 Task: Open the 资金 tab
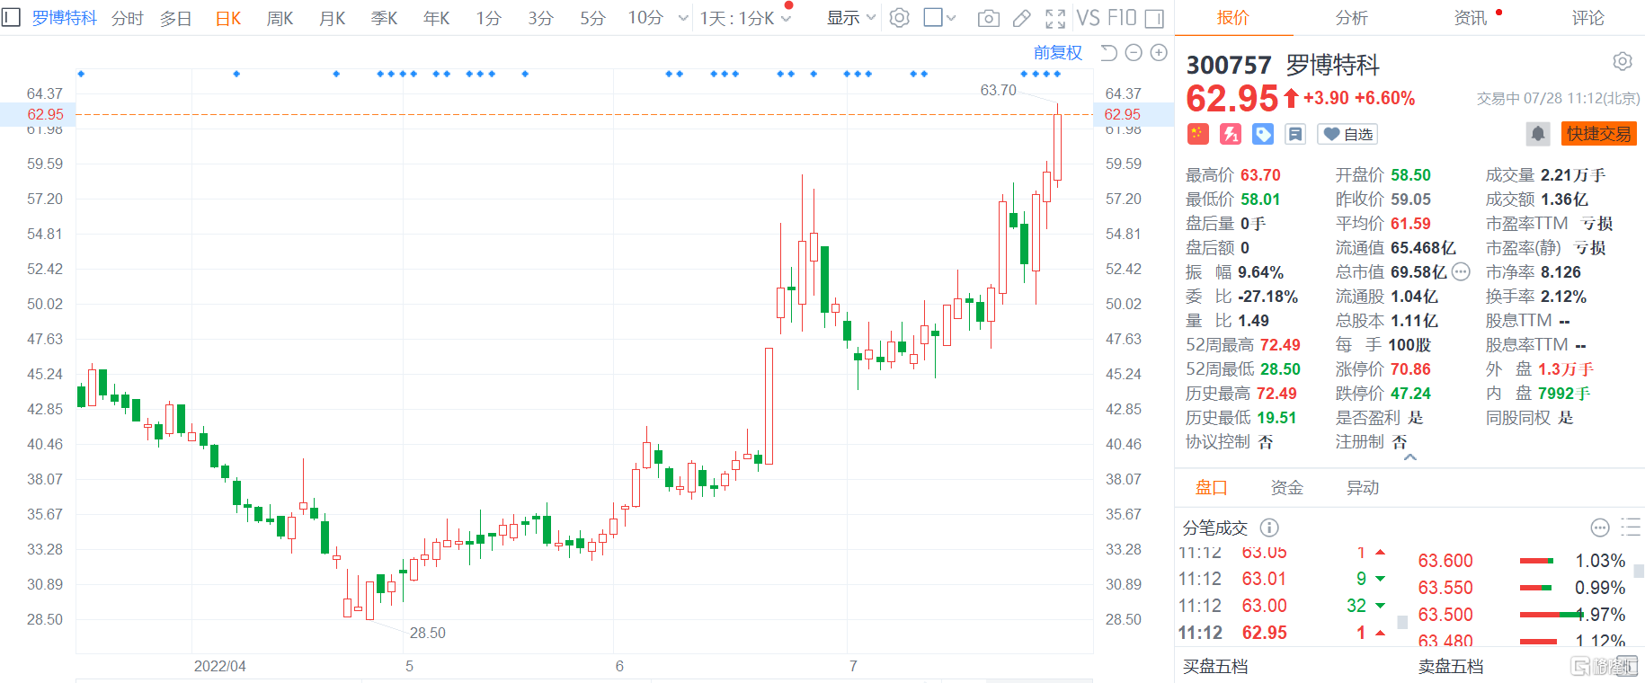point(1286,487)
